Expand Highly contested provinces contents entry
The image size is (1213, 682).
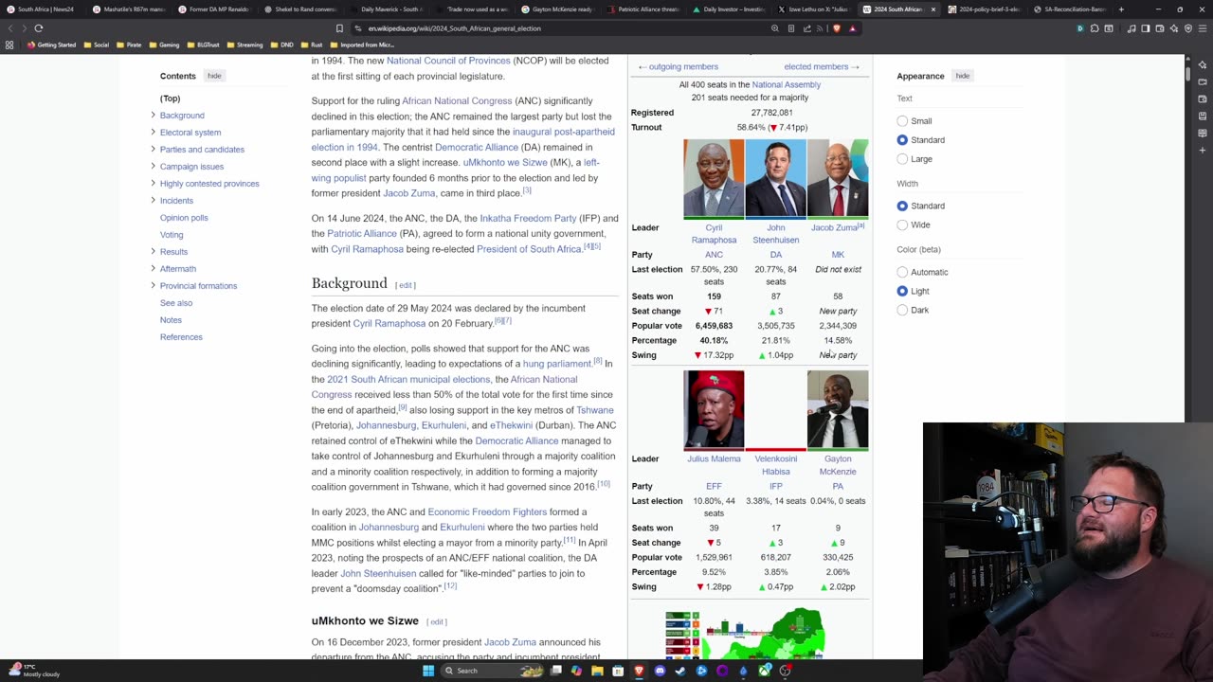point(153,184)
